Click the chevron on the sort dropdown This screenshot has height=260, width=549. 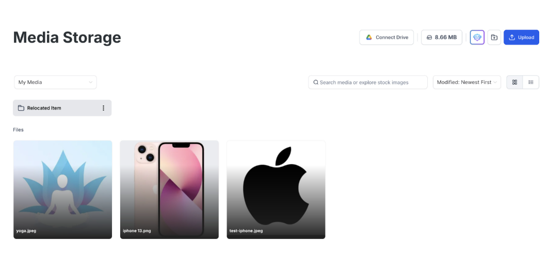(x=495, y=82)
